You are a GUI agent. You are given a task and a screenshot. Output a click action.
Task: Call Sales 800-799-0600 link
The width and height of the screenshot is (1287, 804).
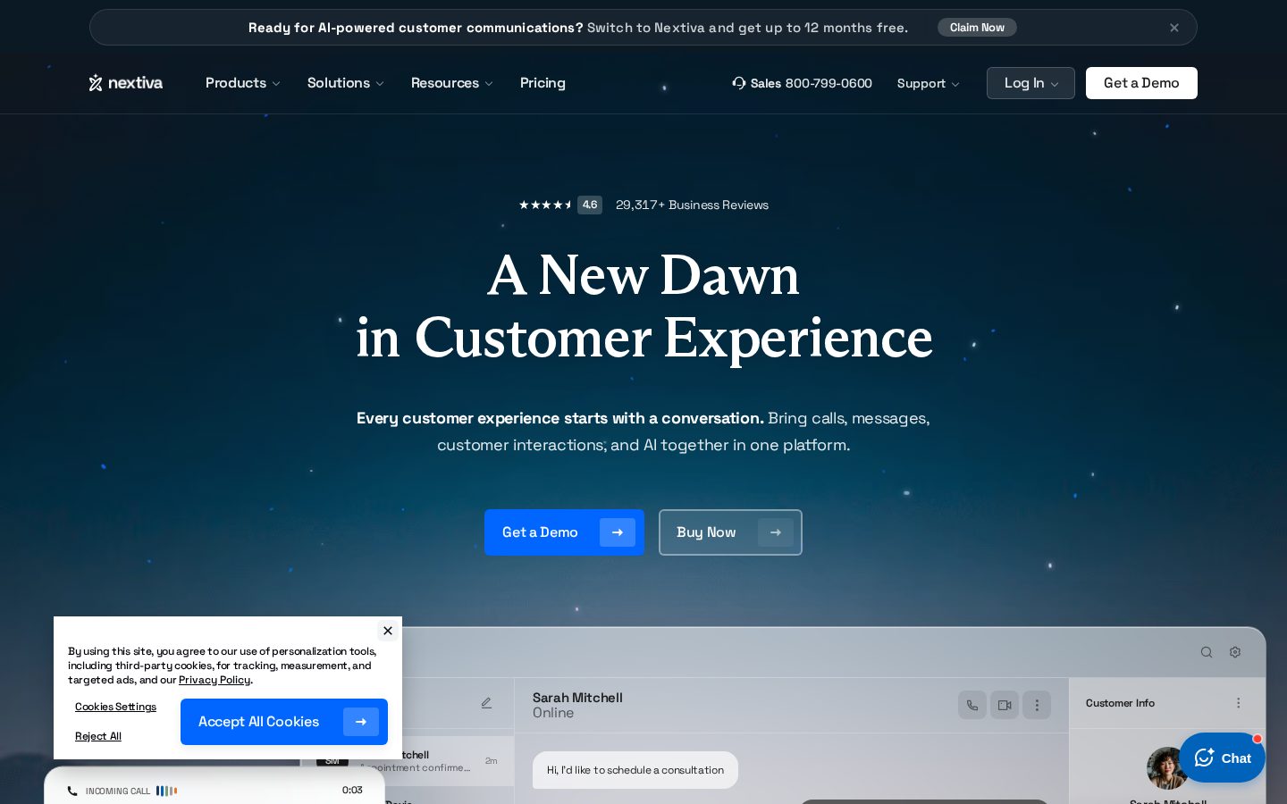pos(811,83)
